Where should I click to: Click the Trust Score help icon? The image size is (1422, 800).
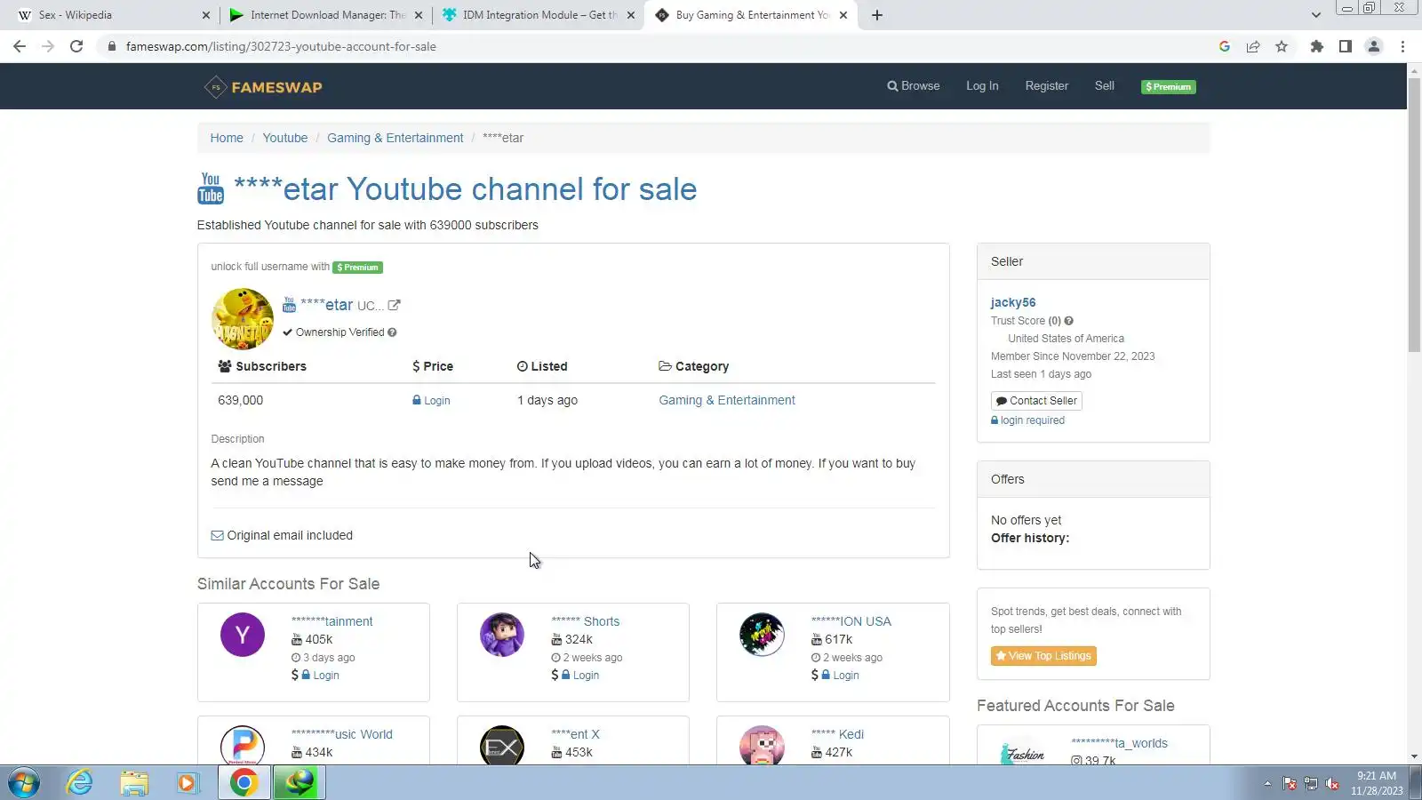(1068, 321)
